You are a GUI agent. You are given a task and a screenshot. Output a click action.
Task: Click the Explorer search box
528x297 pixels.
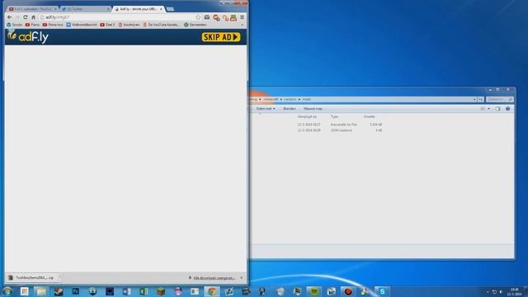coord(500,99)
